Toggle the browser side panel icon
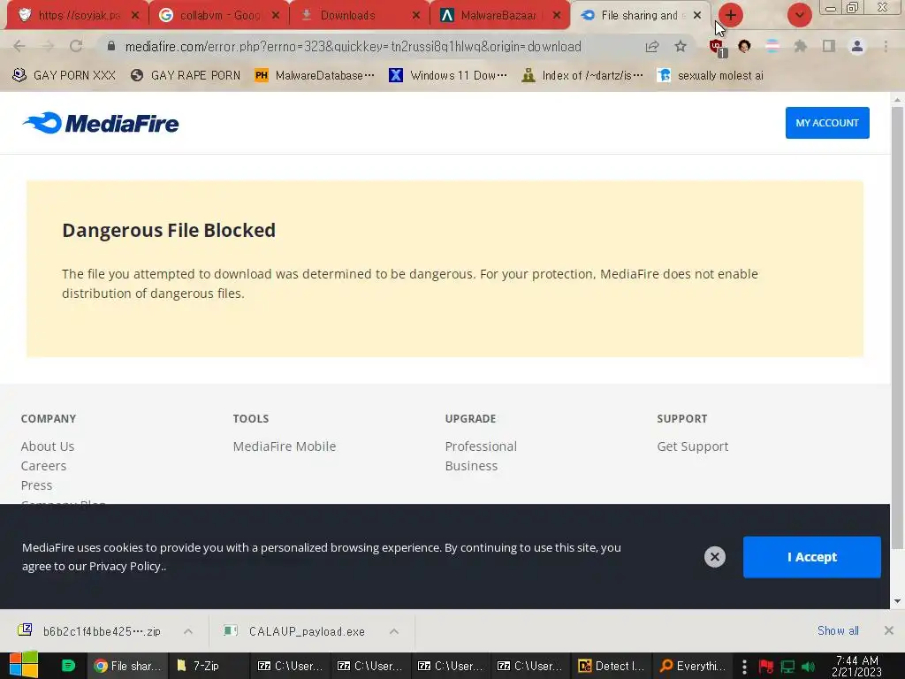 [x=829, y=46]
